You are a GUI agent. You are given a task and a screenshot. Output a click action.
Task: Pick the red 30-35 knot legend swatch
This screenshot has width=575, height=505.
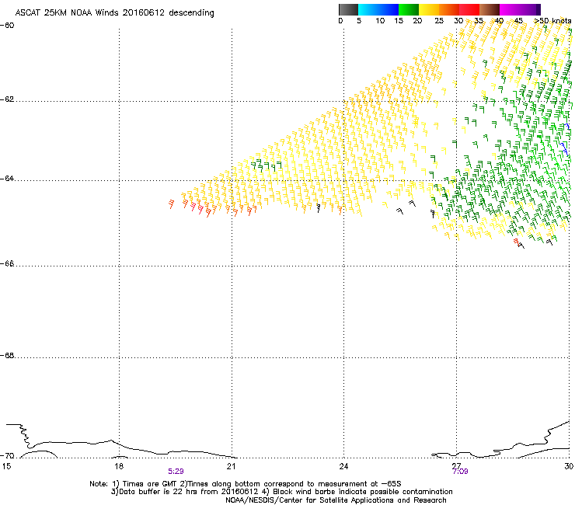click(469, 9)
